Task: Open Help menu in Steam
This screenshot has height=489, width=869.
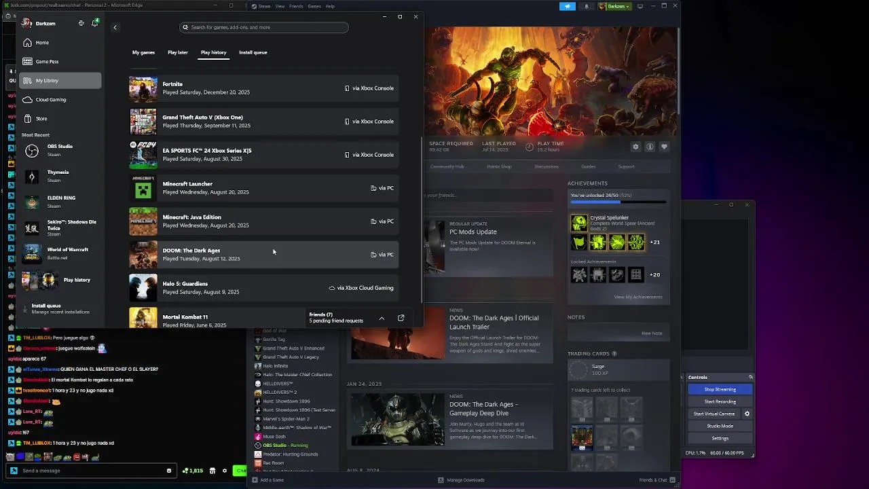Action: point(330,6)
